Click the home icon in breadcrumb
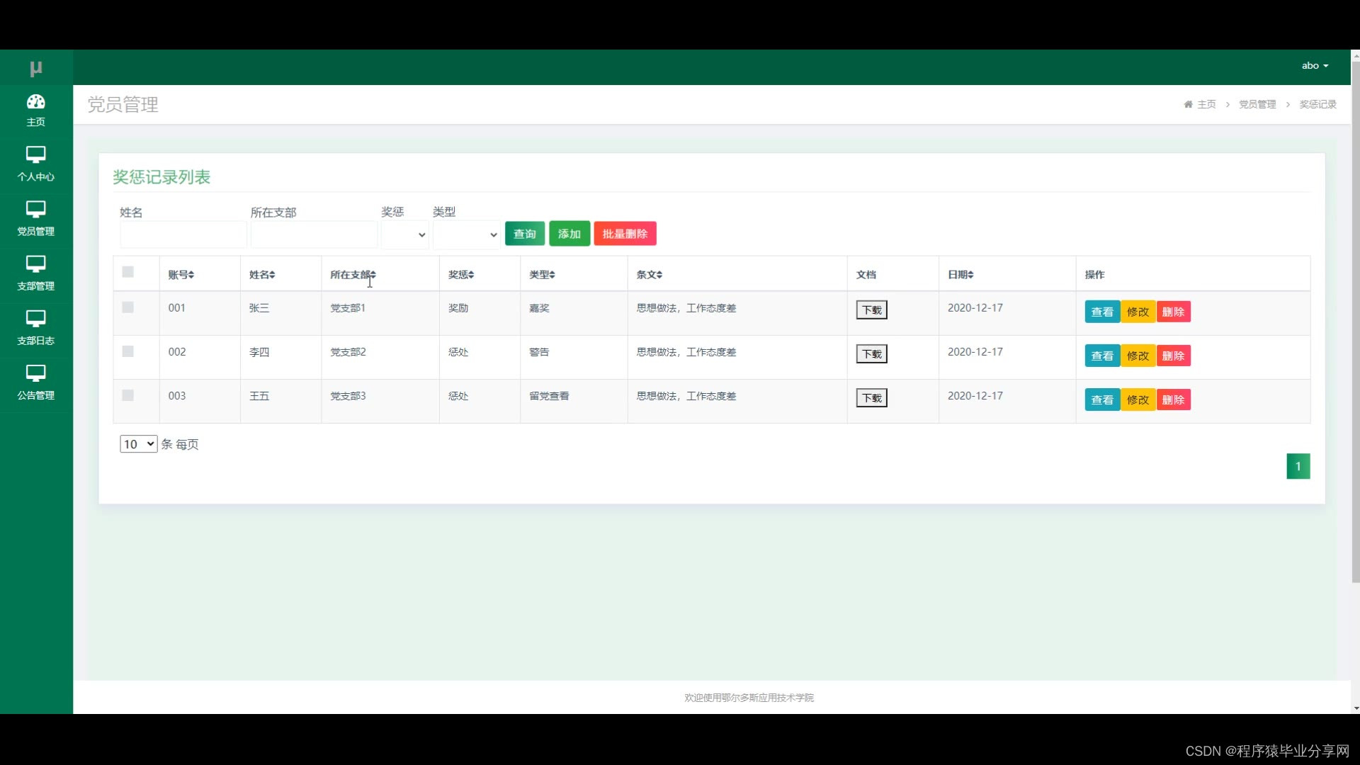This screenshot has width=1360, height=765. click(1188, 104)
